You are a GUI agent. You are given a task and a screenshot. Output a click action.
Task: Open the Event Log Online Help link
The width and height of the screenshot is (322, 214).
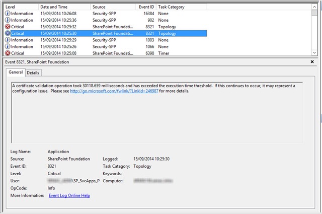[x=69, y=195]
